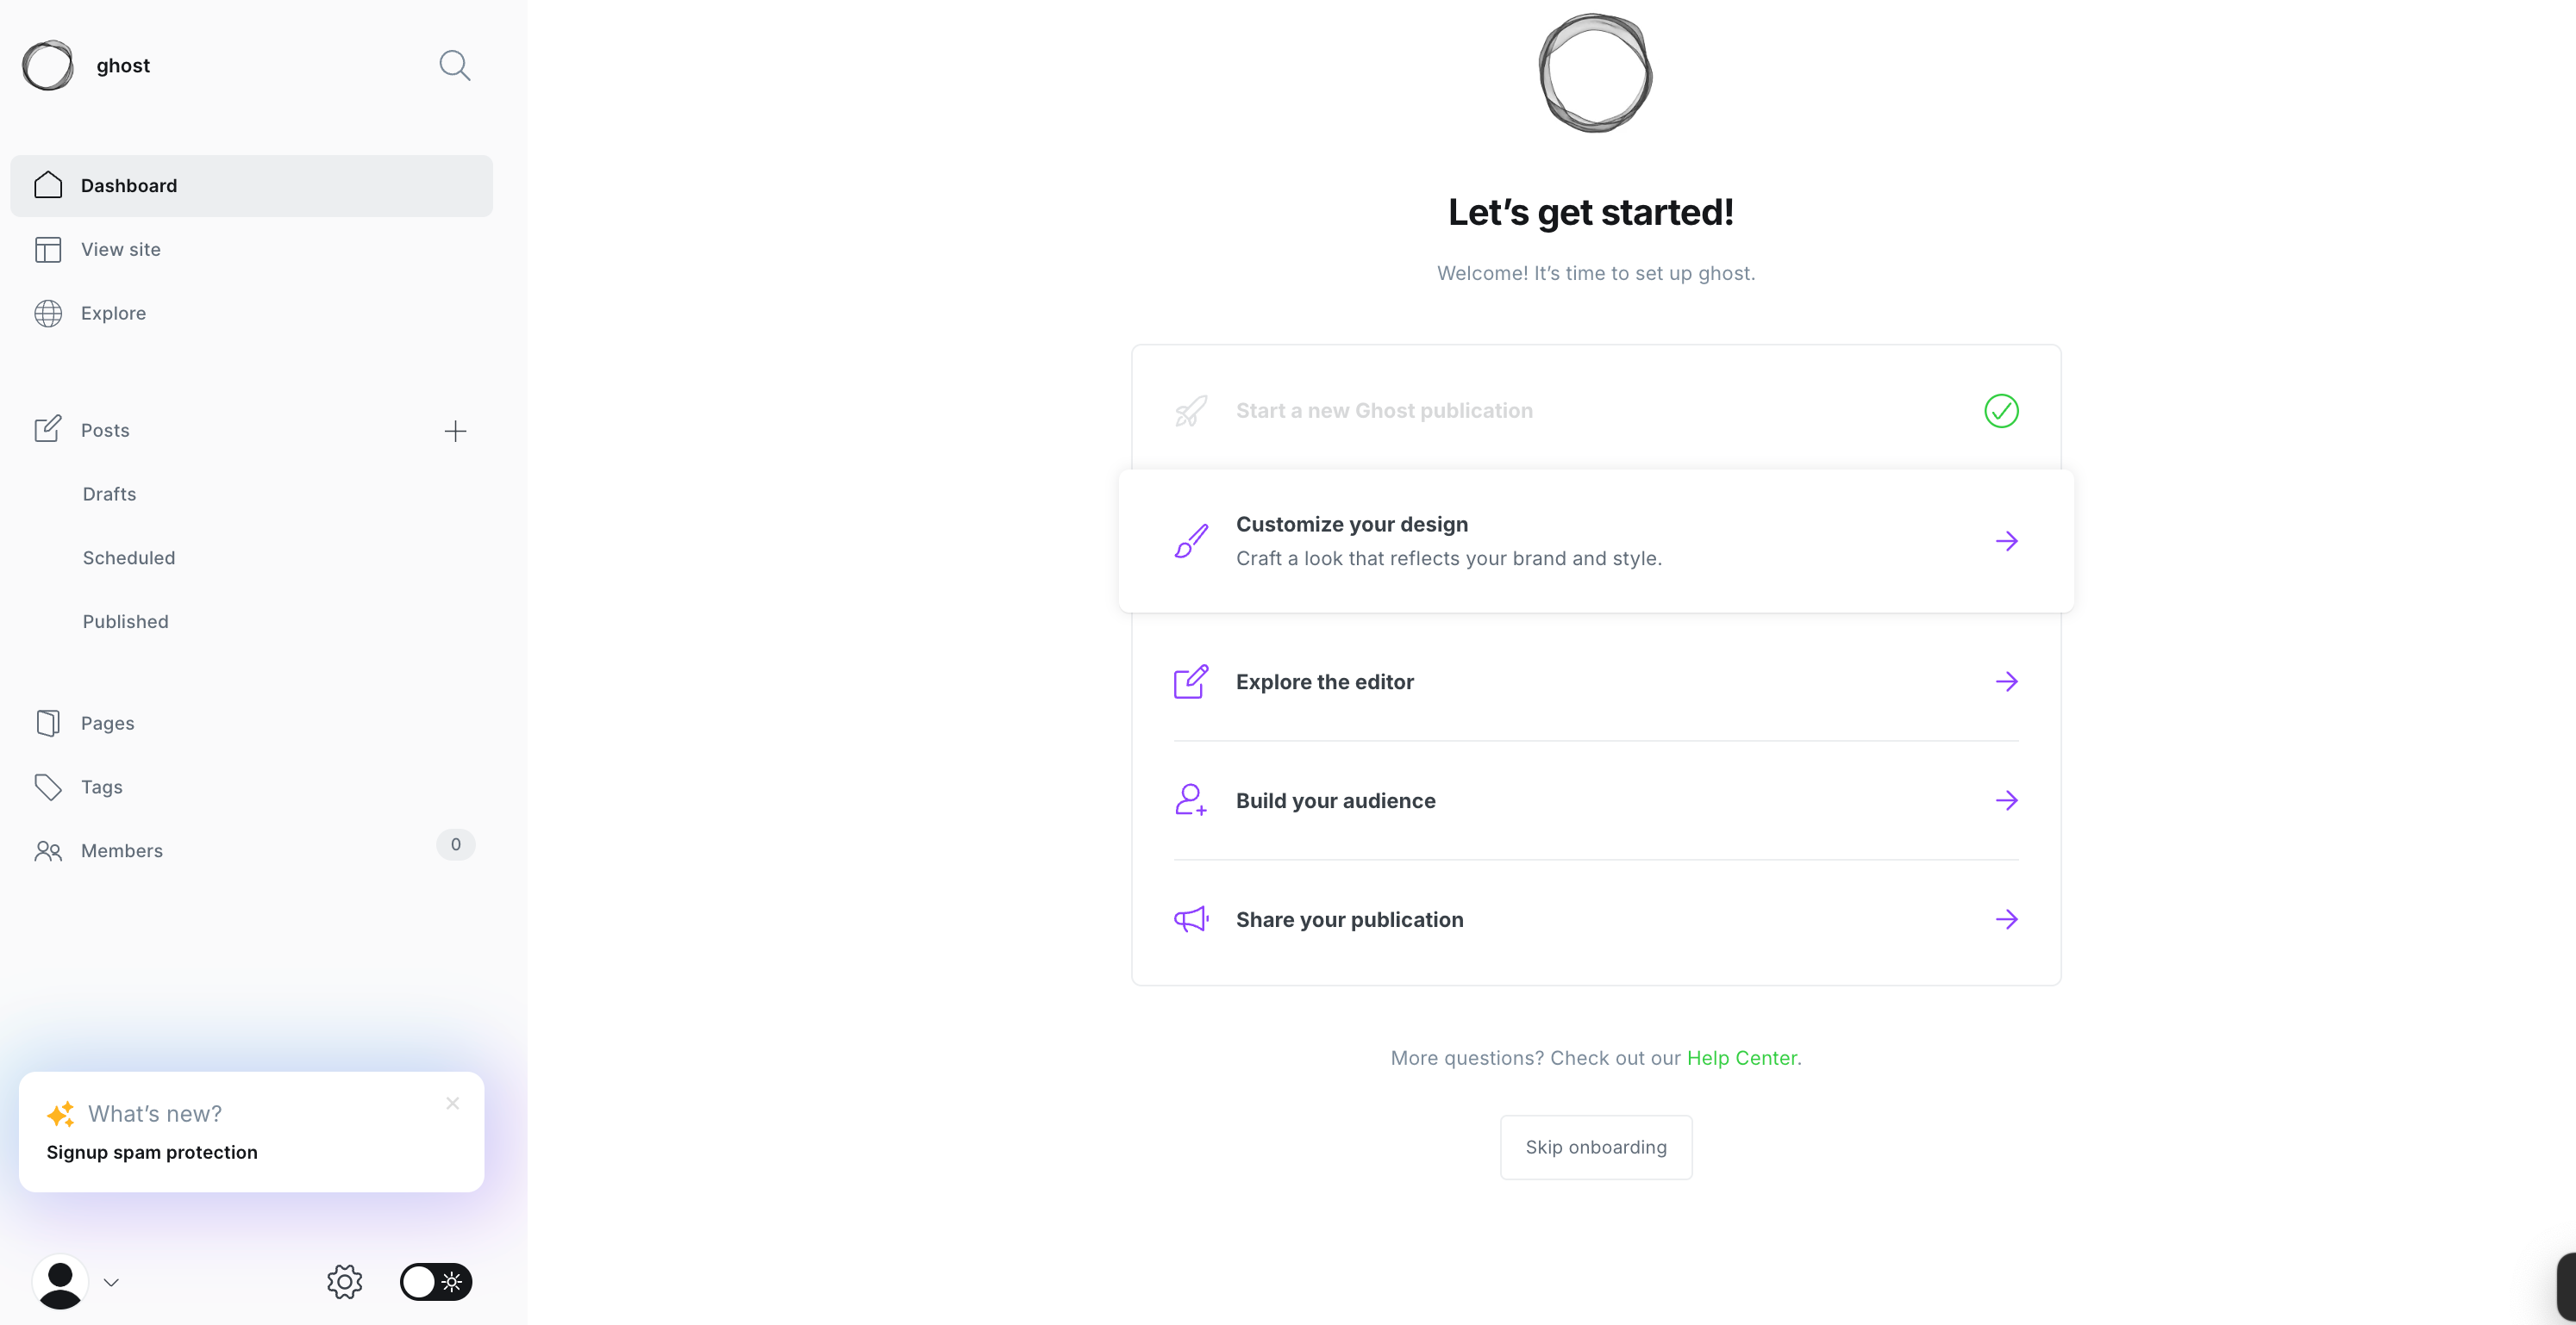Open the Published posts list
The image size is (2576, 1325).
click(126, 621)
